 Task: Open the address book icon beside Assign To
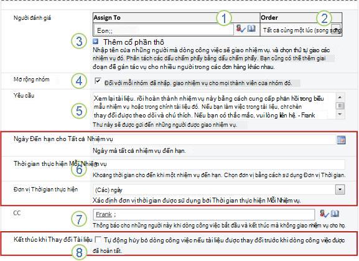[x=251, y=29]
